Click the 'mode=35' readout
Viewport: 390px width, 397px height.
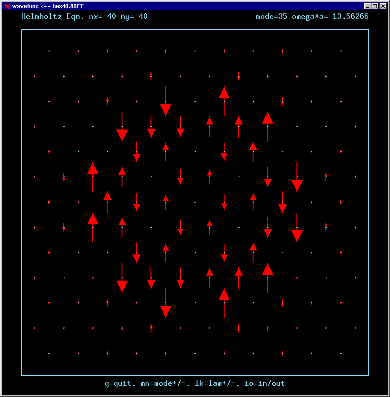pos(270,17)
